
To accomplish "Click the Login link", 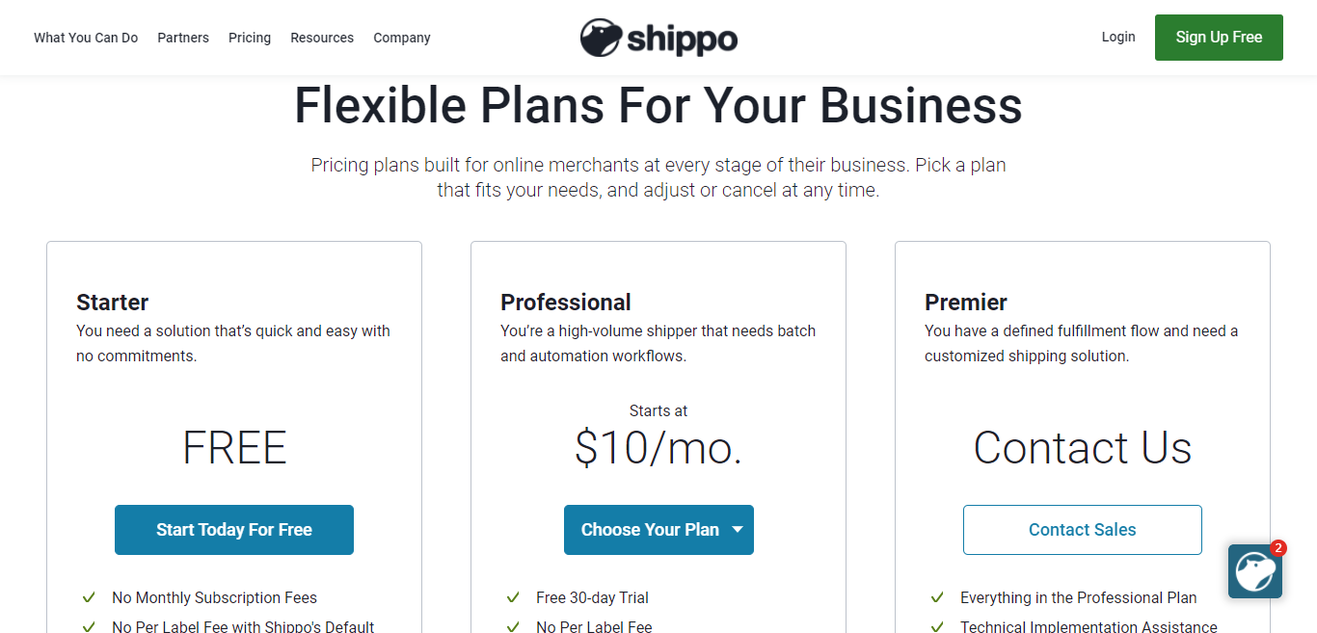I will pos(1118,37).
